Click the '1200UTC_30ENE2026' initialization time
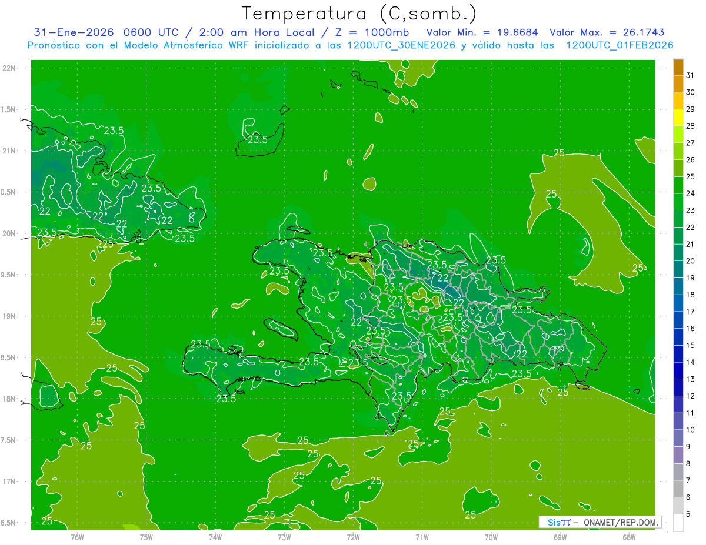Image resolution: width=706 pixels, height=545 pixels. (x=401, y=45)
